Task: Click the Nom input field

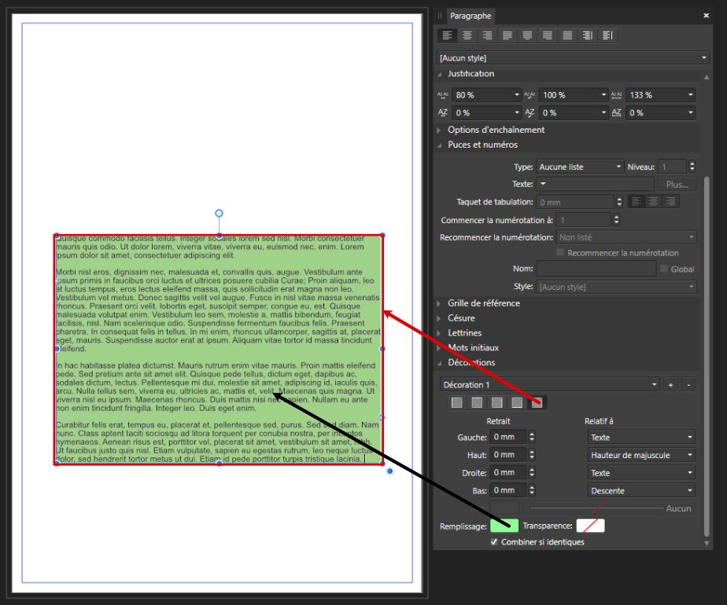Action: click(596, 269)
